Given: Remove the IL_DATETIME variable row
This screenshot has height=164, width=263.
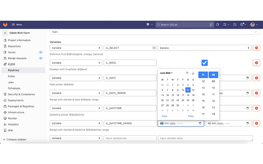Looking at the screenshot, I should click(x=256, y=108).
